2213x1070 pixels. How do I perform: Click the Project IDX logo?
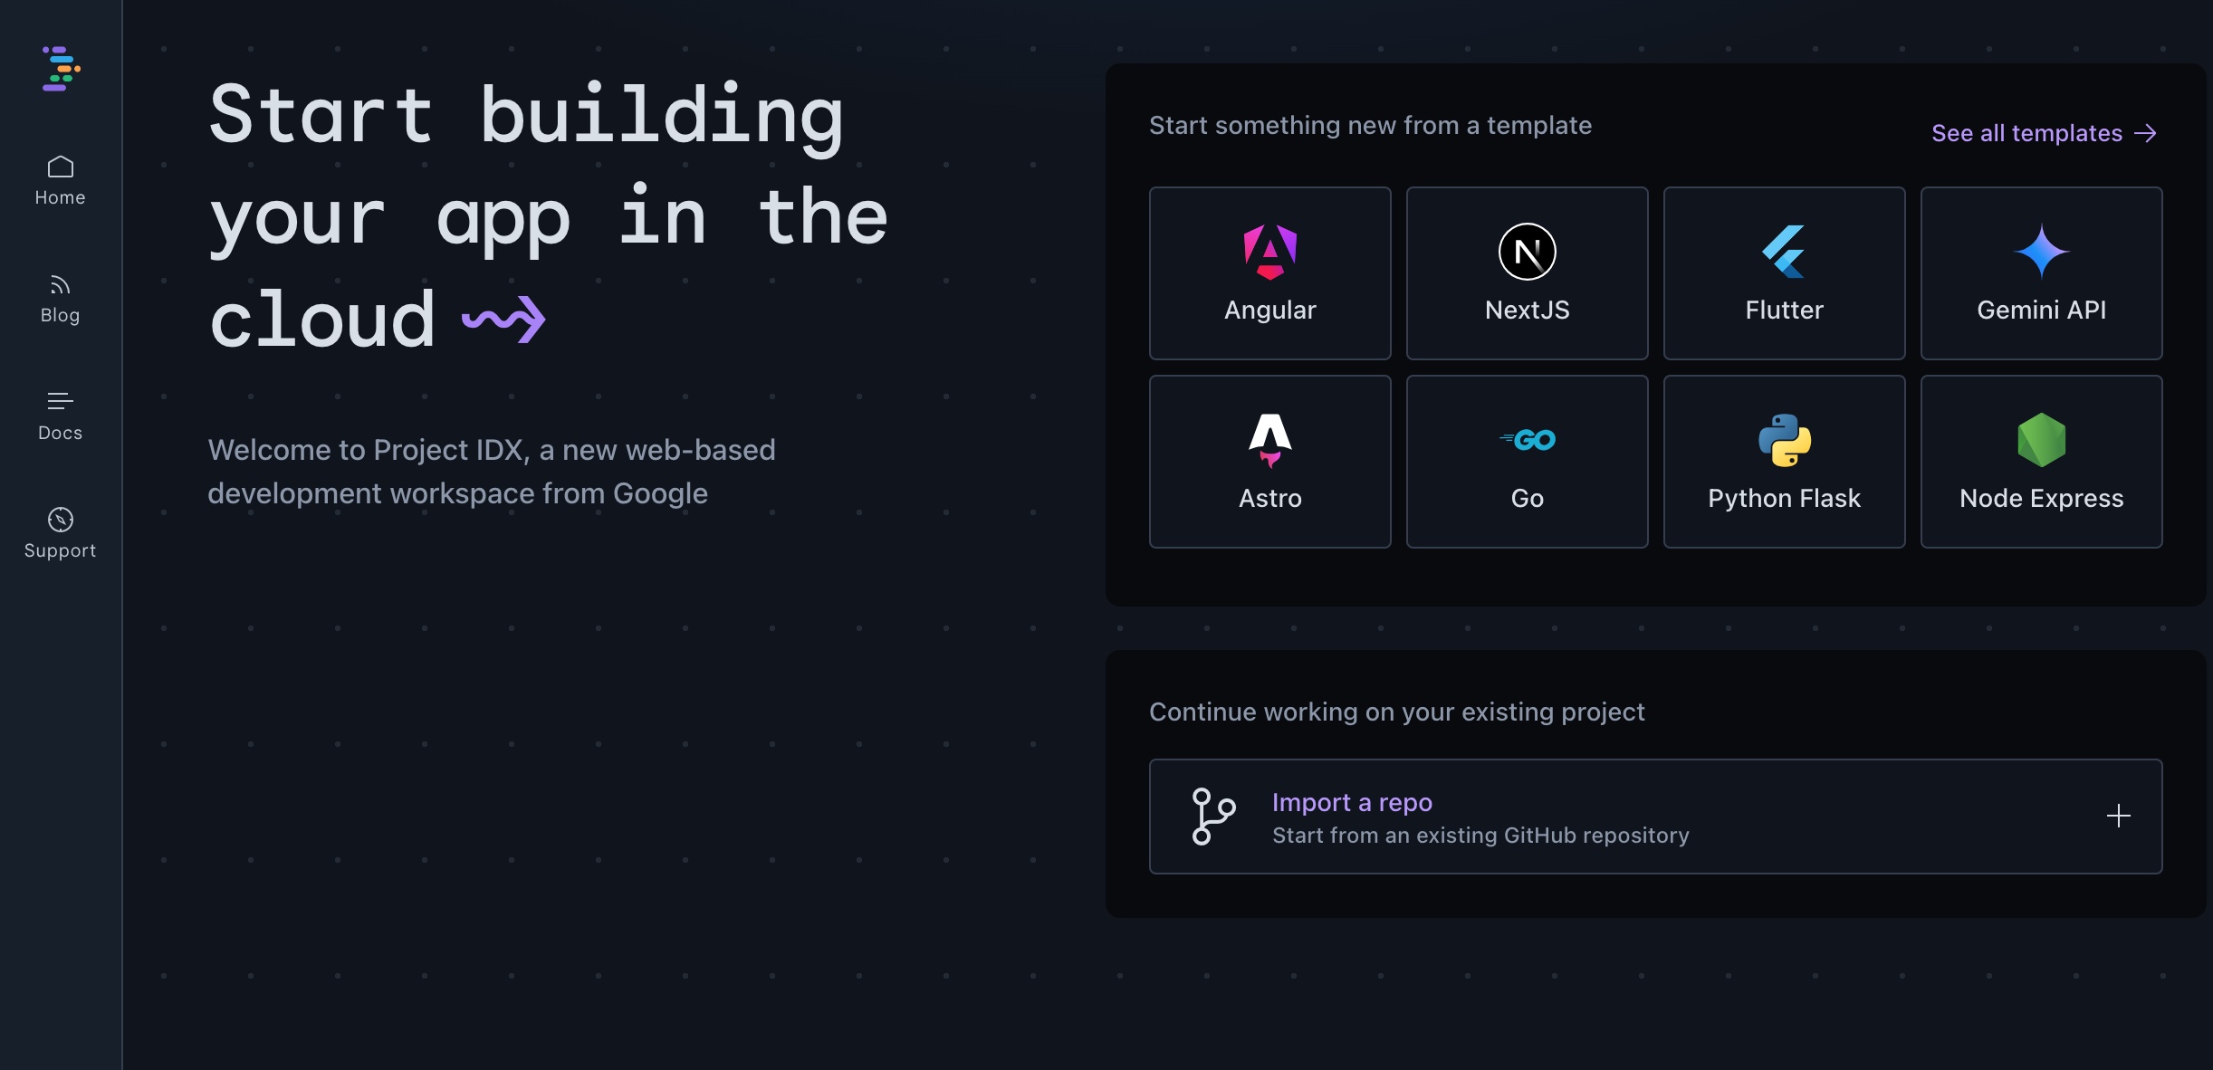(x=61, y=69)
